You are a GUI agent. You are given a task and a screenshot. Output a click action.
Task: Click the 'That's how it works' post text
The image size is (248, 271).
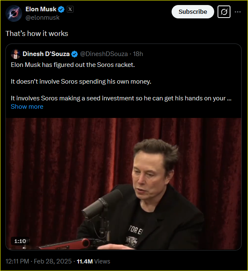pos(37,33)
